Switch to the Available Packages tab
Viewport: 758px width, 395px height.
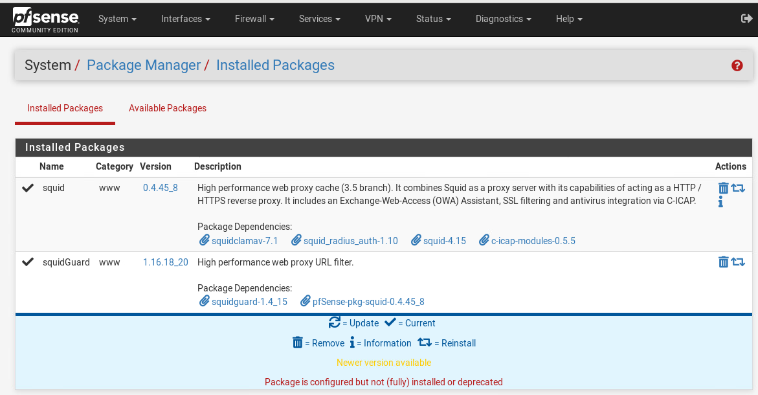(167, 108)
